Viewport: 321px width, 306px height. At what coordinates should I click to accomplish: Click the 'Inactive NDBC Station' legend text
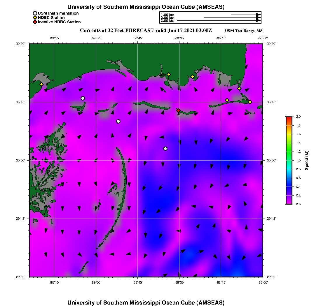pos(59,22)
